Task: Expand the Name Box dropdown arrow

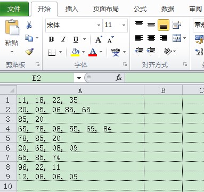Action: click(79, 78)
